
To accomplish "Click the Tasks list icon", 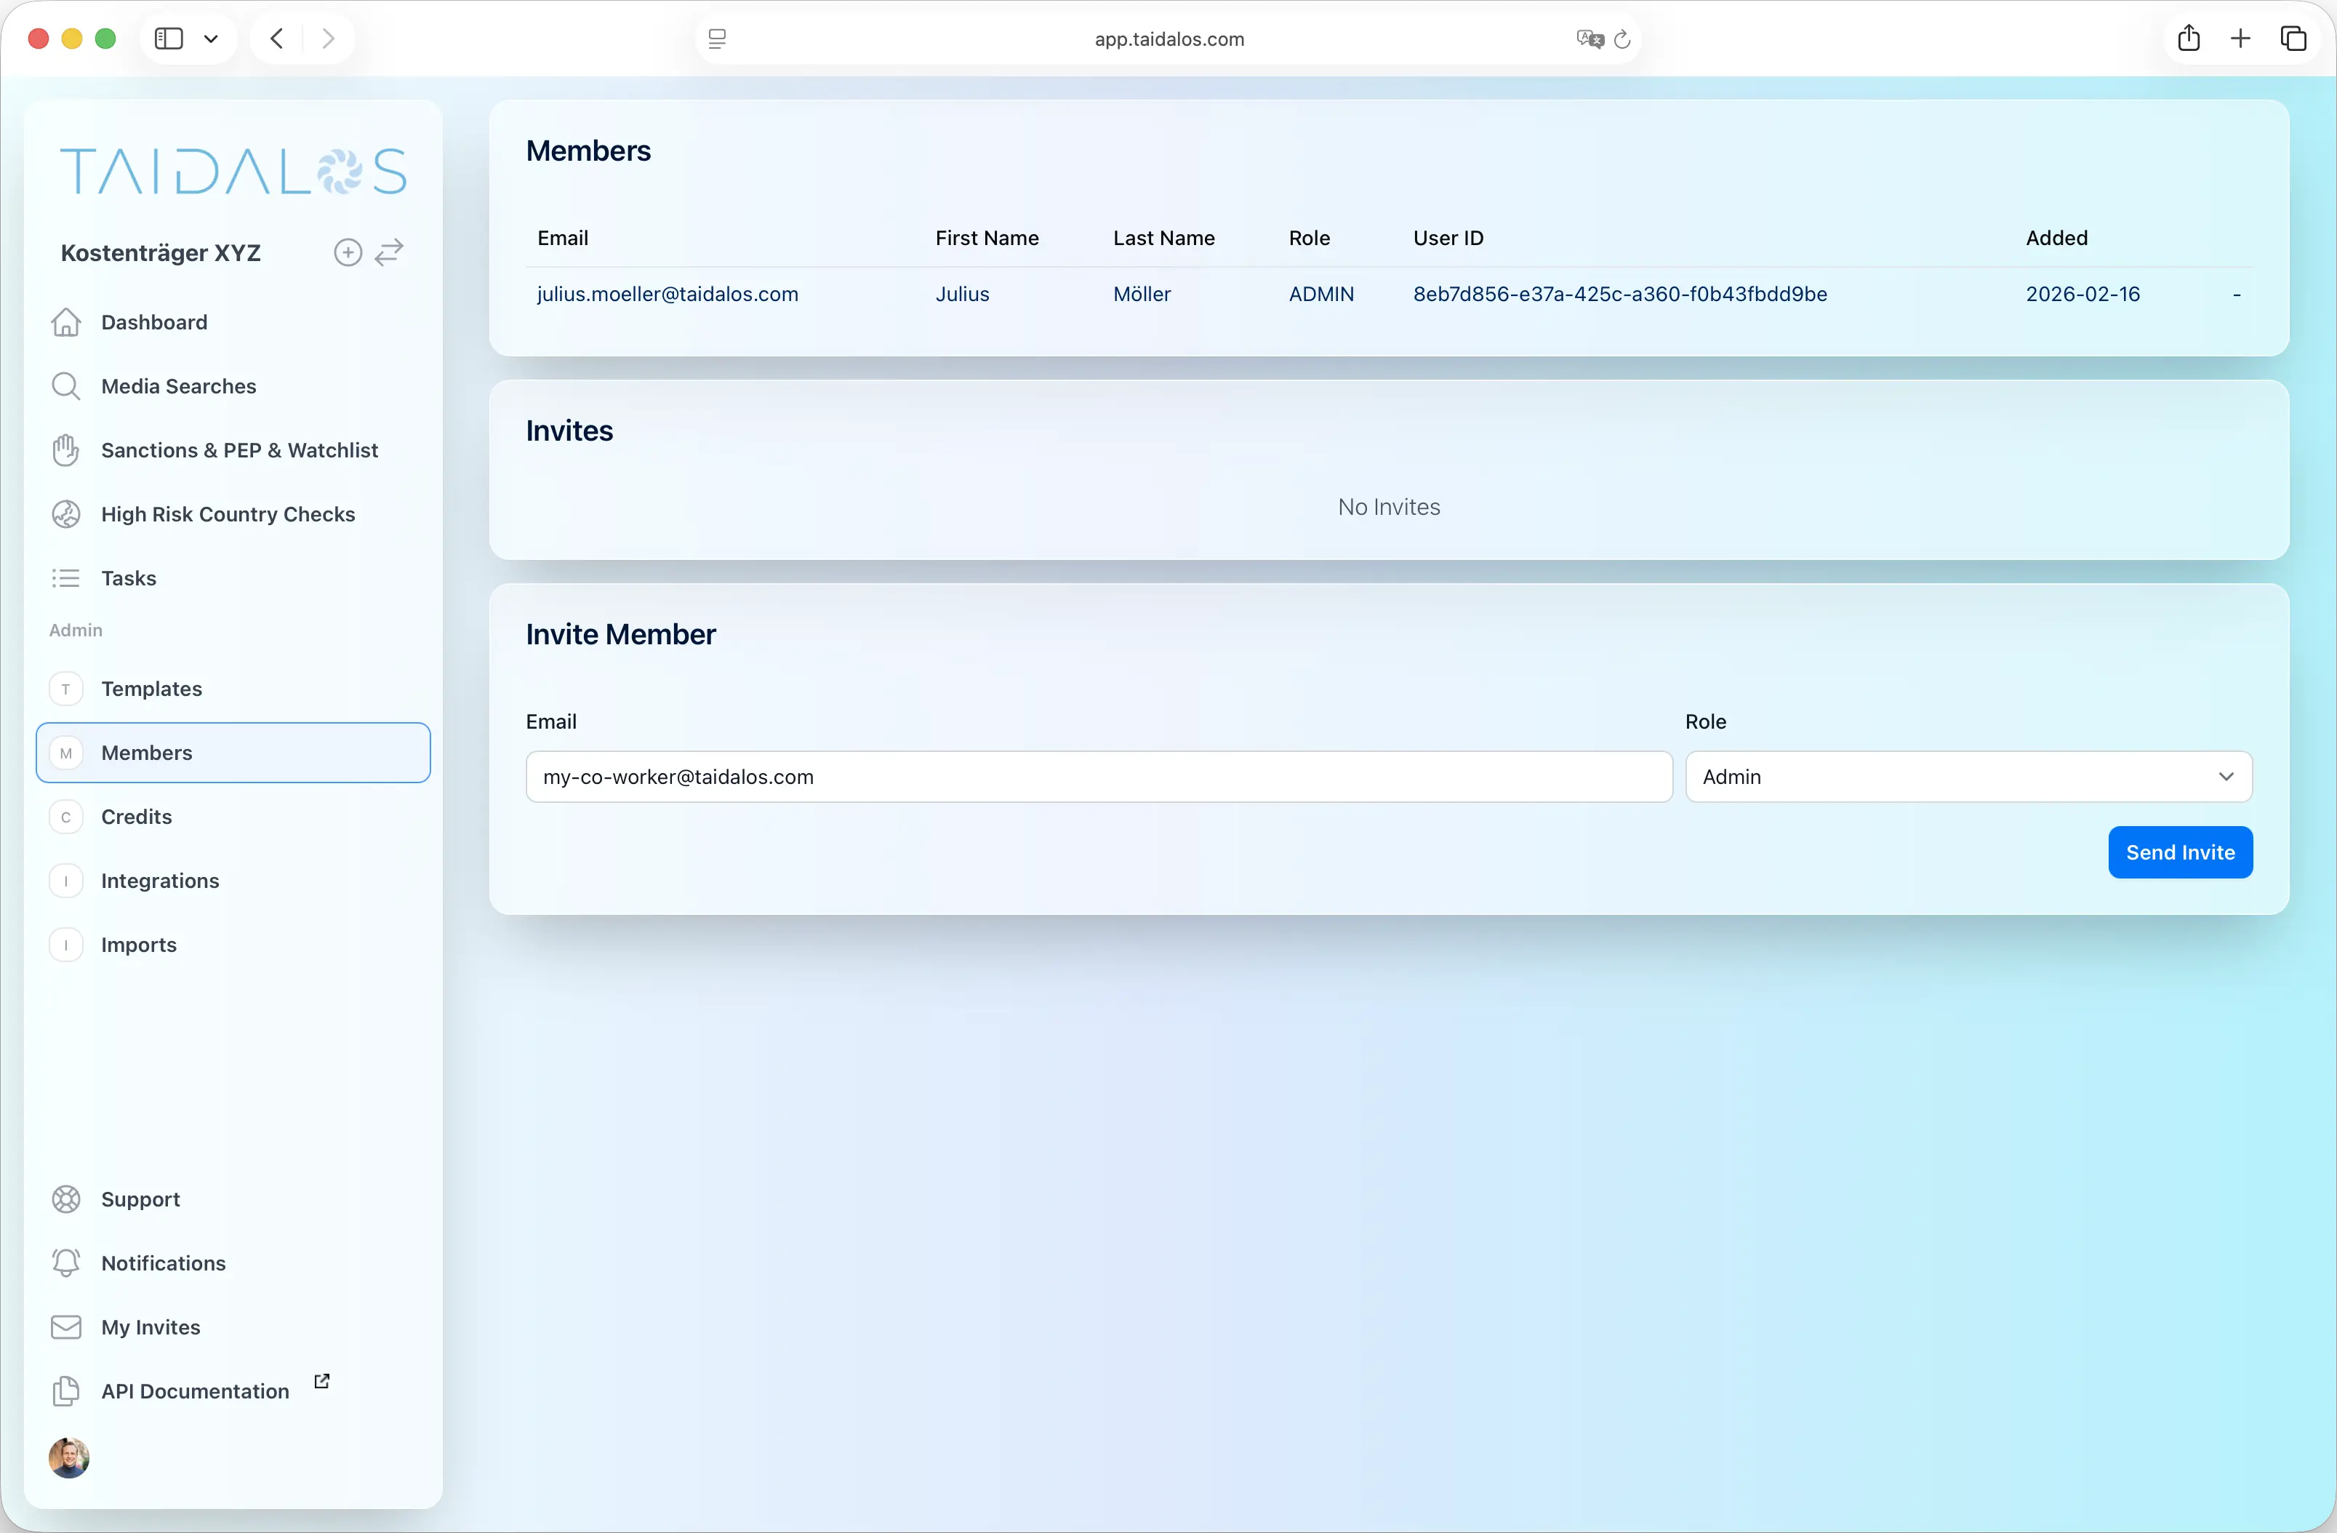I will click(x=65, y=577).
